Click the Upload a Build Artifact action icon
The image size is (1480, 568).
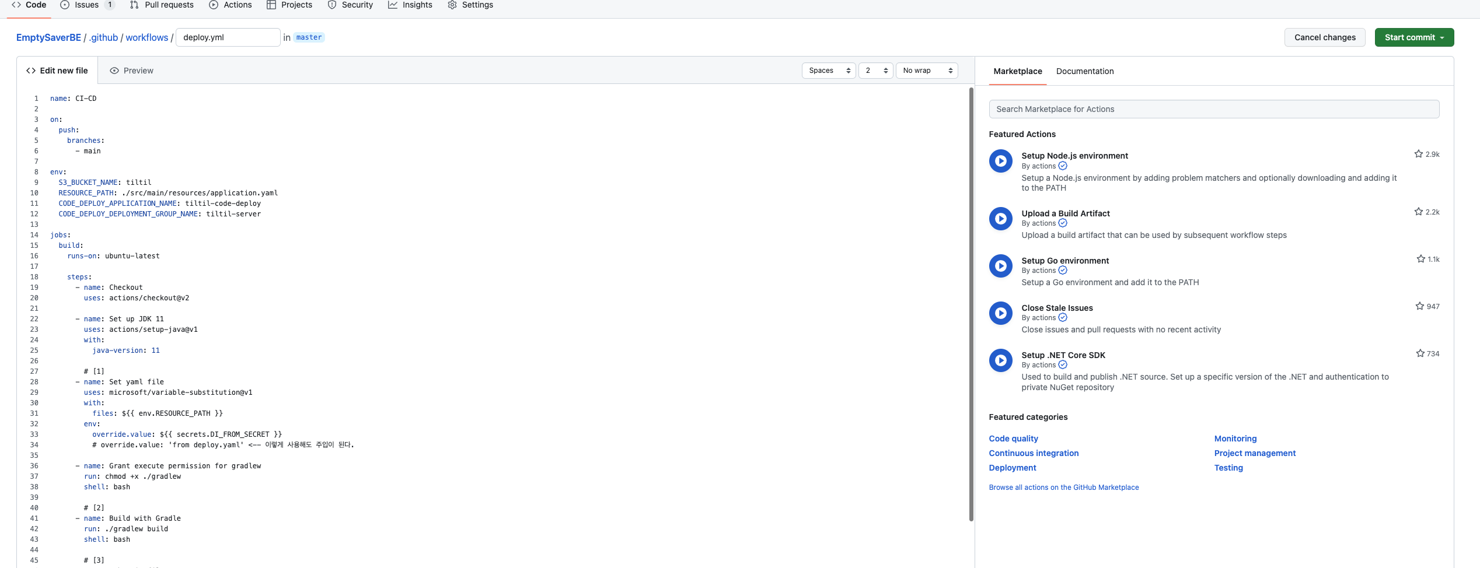tap(1001, 219)
